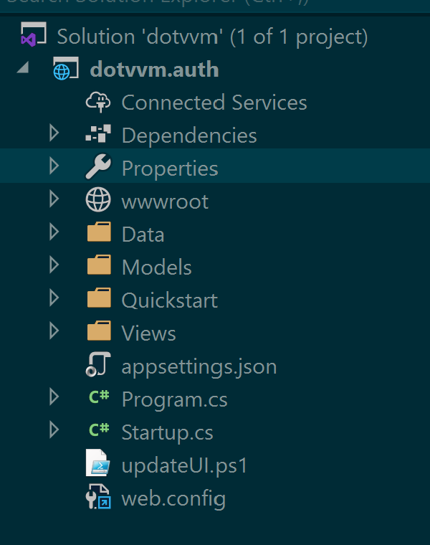Expand the Models folder arrow
Screen dimensions: 430x545
(54, 266)
